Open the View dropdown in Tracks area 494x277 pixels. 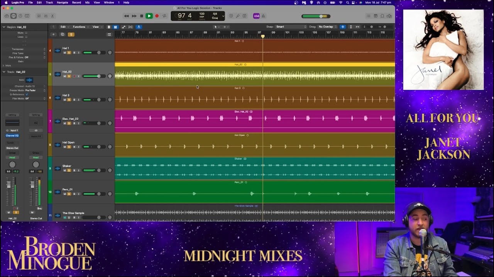96,27
